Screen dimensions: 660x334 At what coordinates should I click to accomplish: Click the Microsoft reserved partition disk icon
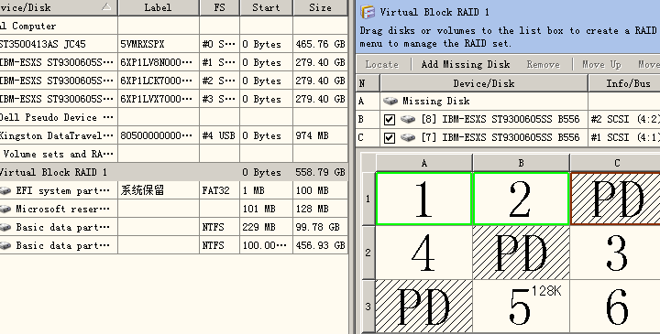coord(5,209)
